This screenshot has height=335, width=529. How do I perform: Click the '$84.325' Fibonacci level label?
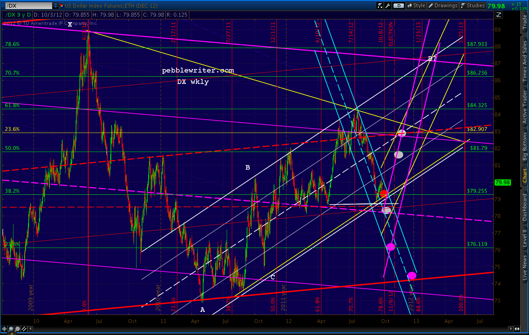tap(477, 105)
